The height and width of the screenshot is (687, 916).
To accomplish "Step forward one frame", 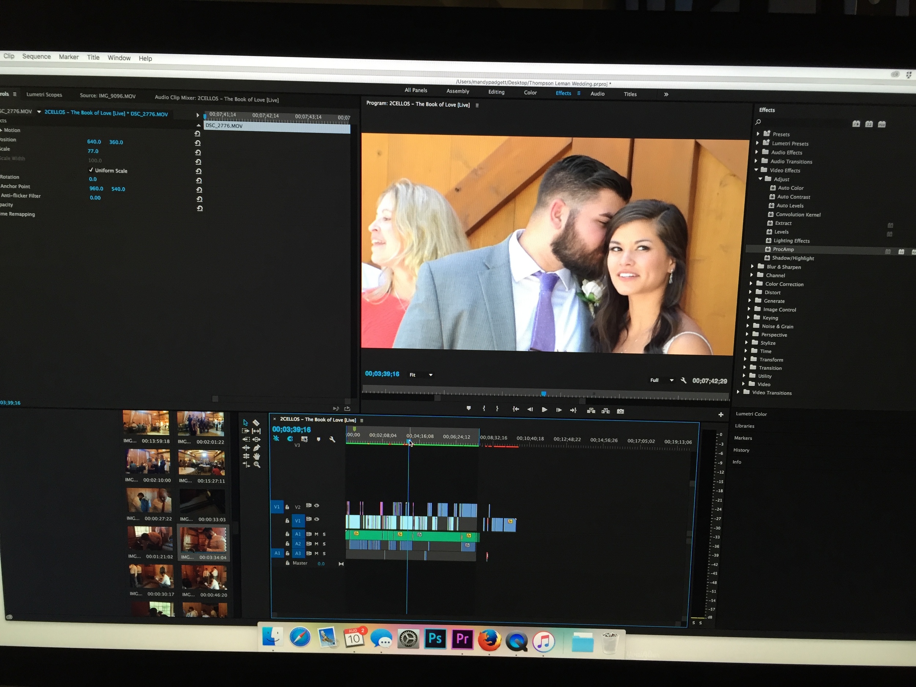I will [x=559, y=410].
